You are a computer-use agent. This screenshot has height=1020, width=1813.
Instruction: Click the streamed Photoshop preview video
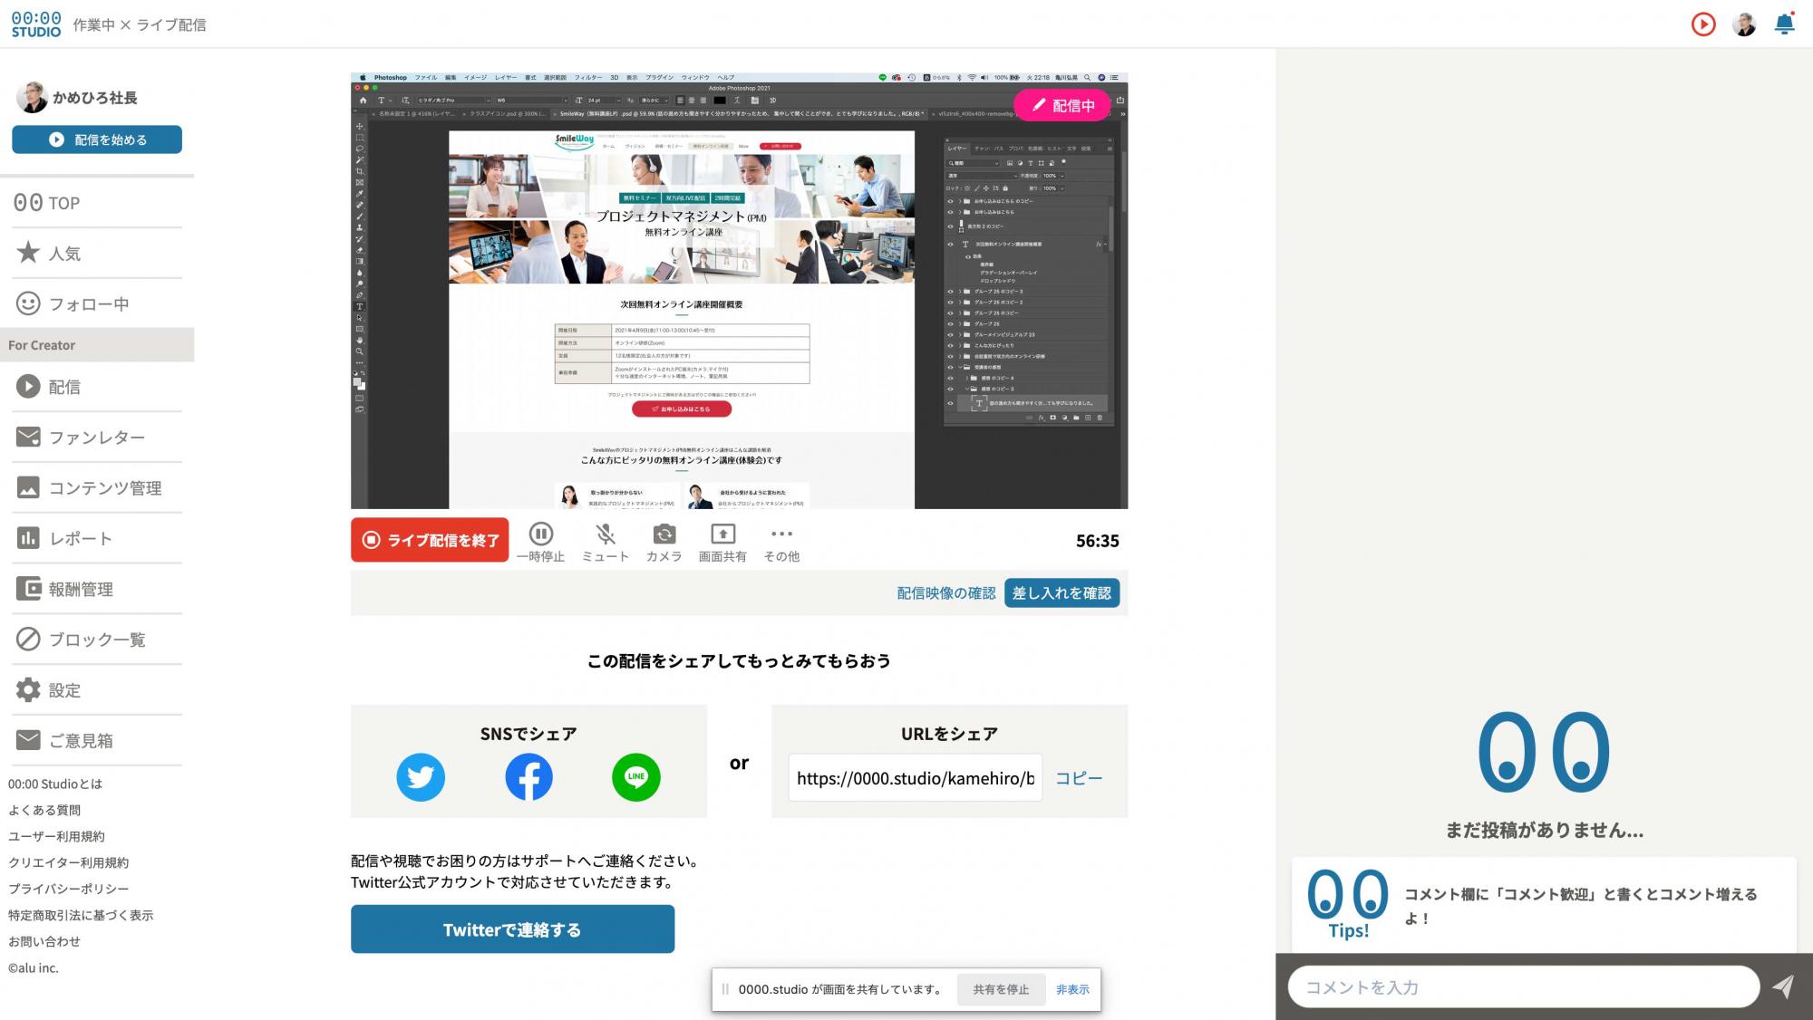[x=739, y=291]
